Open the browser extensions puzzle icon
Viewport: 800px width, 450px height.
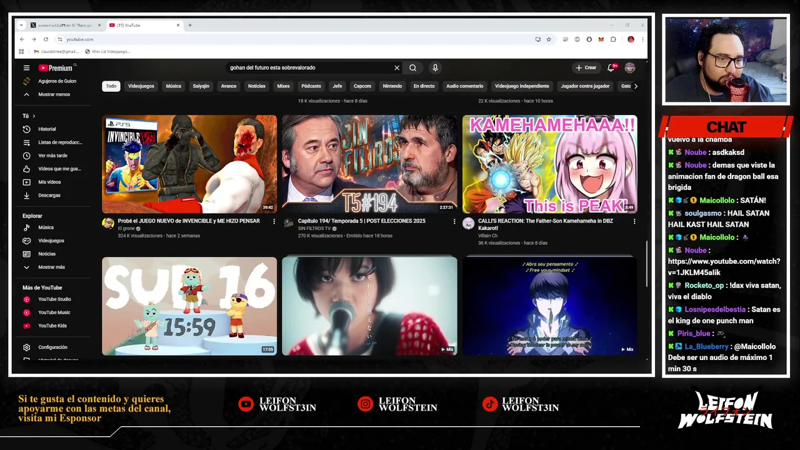(x=613, y=39)
